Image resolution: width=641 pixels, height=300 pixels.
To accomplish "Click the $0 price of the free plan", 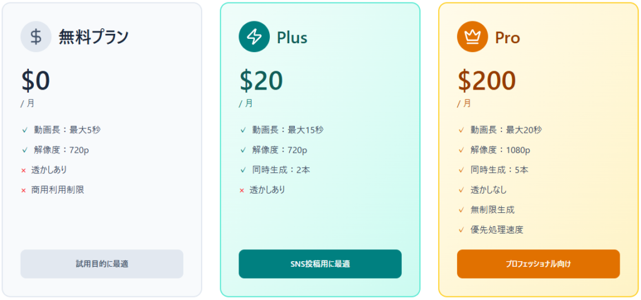I will [x=35, y=81].
